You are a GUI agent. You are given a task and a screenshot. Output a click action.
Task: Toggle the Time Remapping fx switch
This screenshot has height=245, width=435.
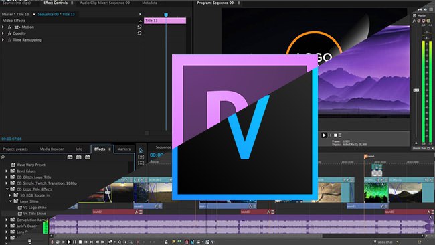(9, 40)
